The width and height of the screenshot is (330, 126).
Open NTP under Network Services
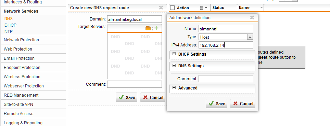point(9,32)
